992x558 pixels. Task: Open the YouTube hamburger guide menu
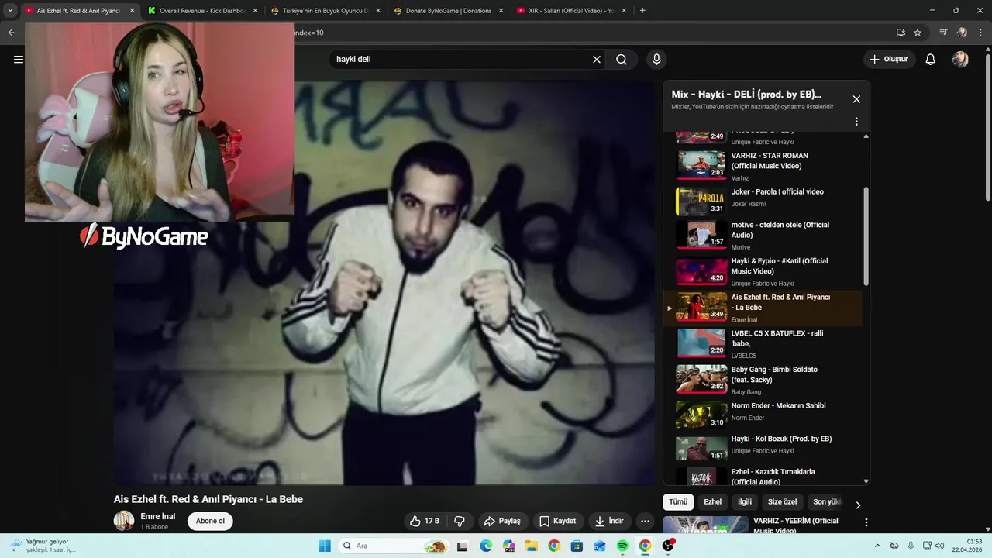(18, 59)
